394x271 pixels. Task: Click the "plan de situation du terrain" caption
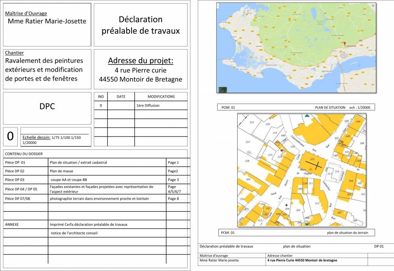[x=348, y=232]
